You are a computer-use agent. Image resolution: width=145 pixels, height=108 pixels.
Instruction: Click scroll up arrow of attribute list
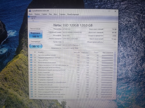tap(115, 53)
